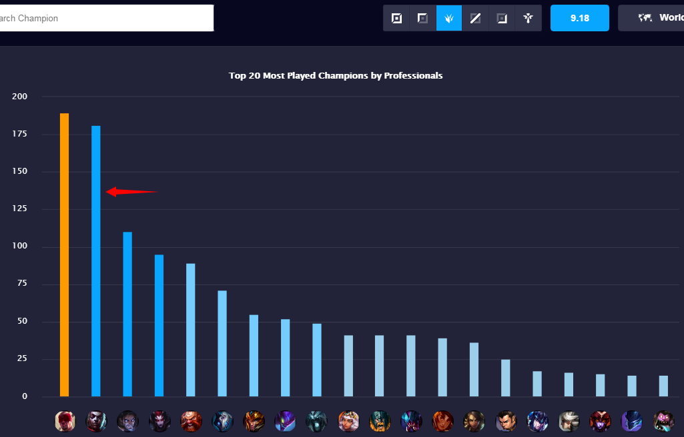The image size is (684, 437).
Task: Filter by Top lane role icon
Action: coord(422,18)
